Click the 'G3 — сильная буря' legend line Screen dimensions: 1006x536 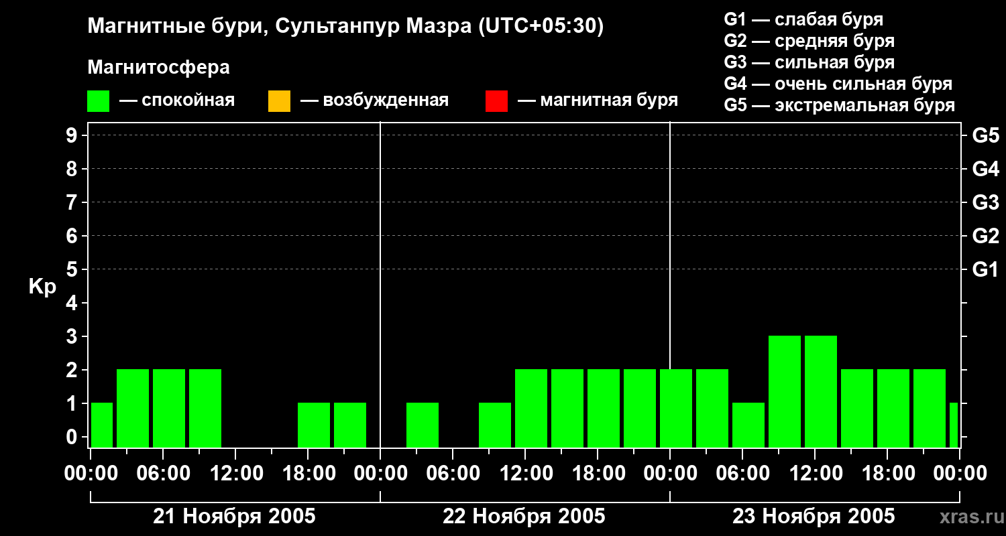tap(809, 62)
